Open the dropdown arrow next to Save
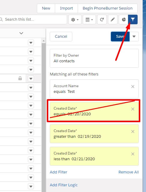The height and width of the screenshot is (192, 146). pyautogui.click(x=134, y=37)
